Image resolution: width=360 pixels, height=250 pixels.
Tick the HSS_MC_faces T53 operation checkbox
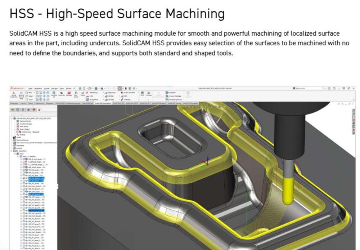coord(24,175)
